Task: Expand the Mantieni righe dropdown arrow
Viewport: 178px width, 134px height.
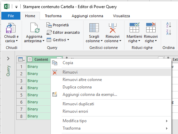Action: [139, 41]
